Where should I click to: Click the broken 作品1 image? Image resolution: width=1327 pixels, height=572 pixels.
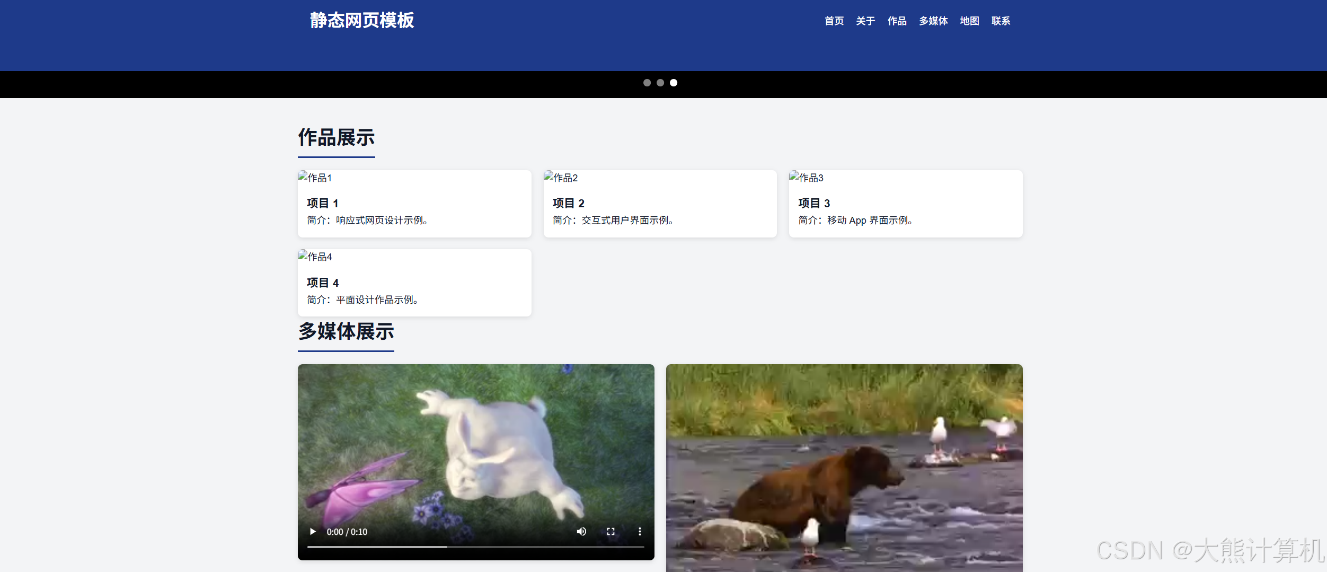tap(315, 177)
